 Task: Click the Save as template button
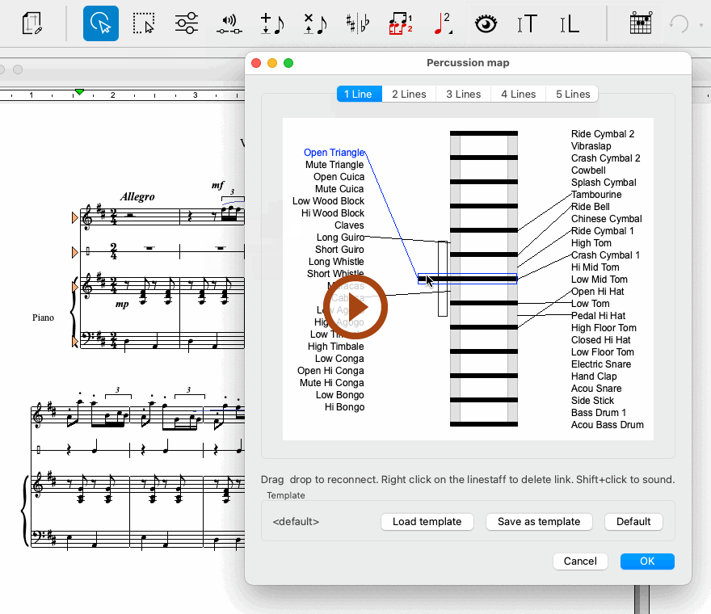(x=539, y=521)
